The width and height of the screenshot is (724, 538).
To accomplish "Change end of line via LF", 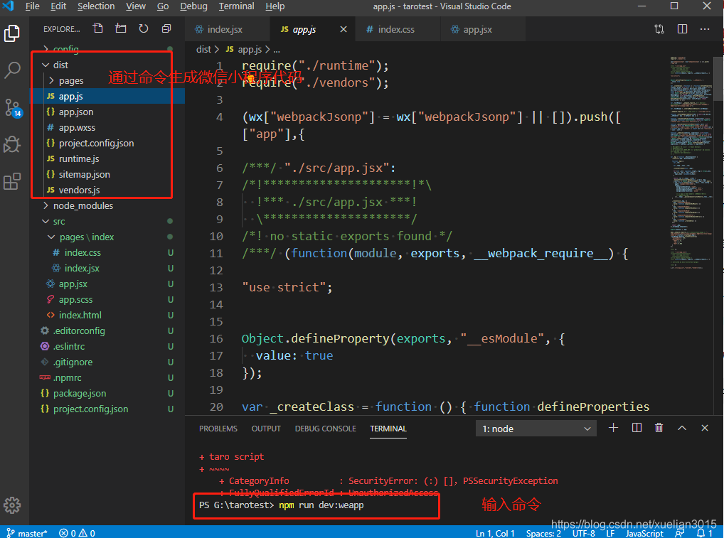I will click(610, 533).
